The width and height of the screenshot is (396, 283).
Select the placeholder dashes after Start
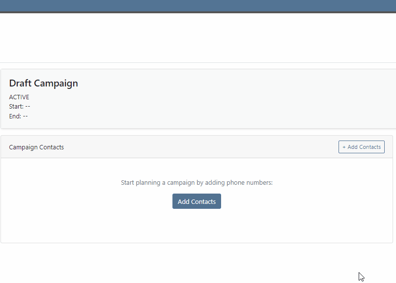point(28,107)
